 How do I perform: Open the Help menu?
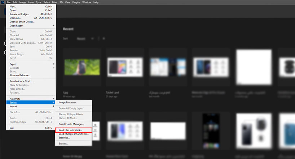pos(96,2)
